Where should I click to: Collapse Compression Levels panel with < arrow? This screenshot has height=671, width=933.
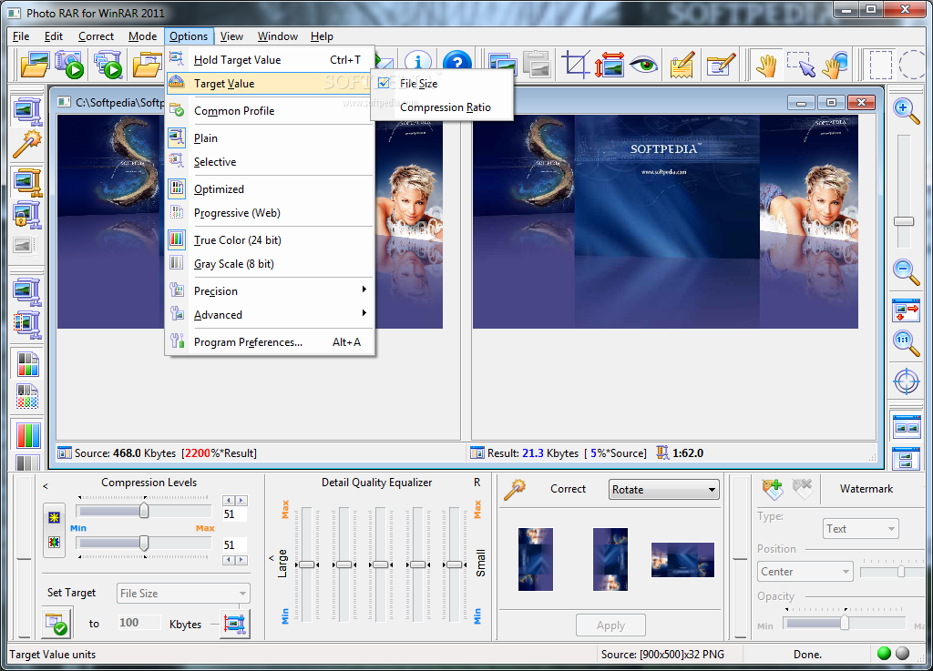tap(46, 486)
